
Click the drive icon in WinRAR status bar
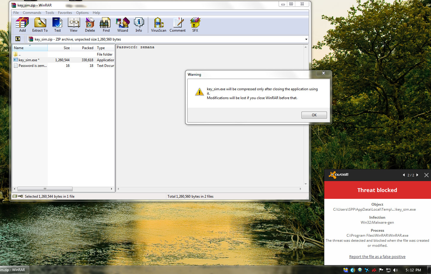(x=15, y=196)
